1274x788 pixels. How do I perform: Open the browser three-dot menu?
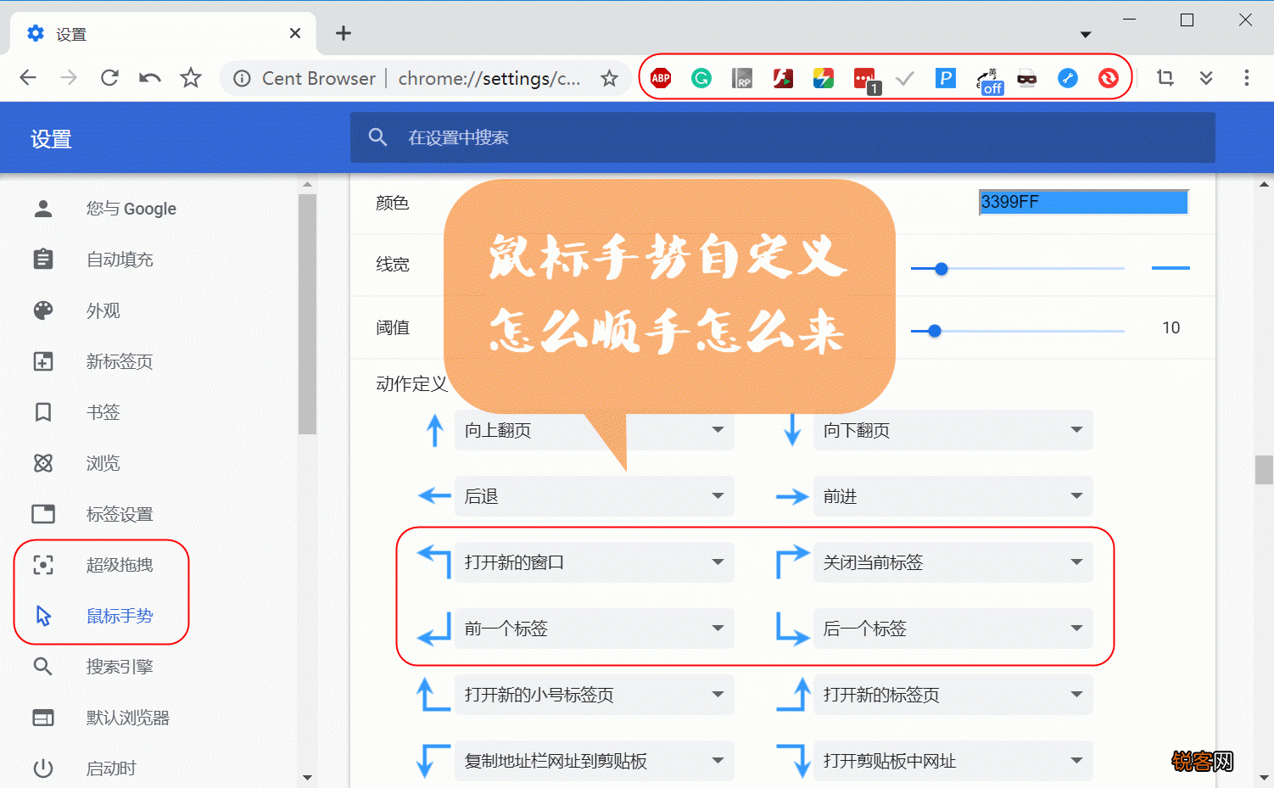pos(1247,78)
